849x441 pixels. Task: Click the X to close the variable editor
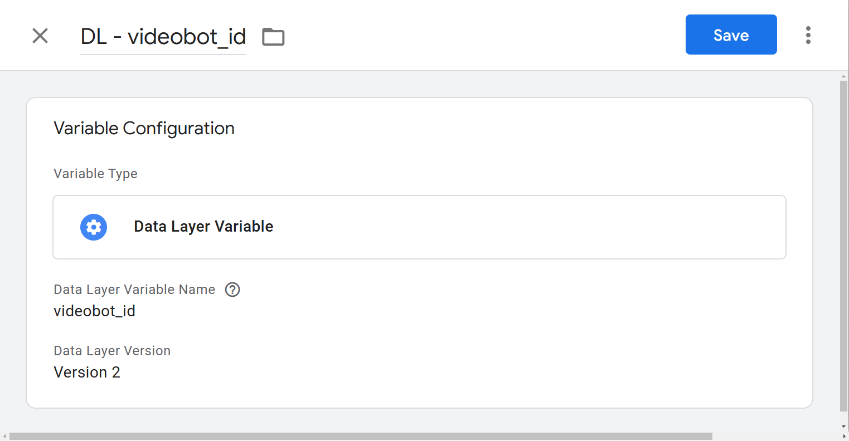tap(40, 36)
